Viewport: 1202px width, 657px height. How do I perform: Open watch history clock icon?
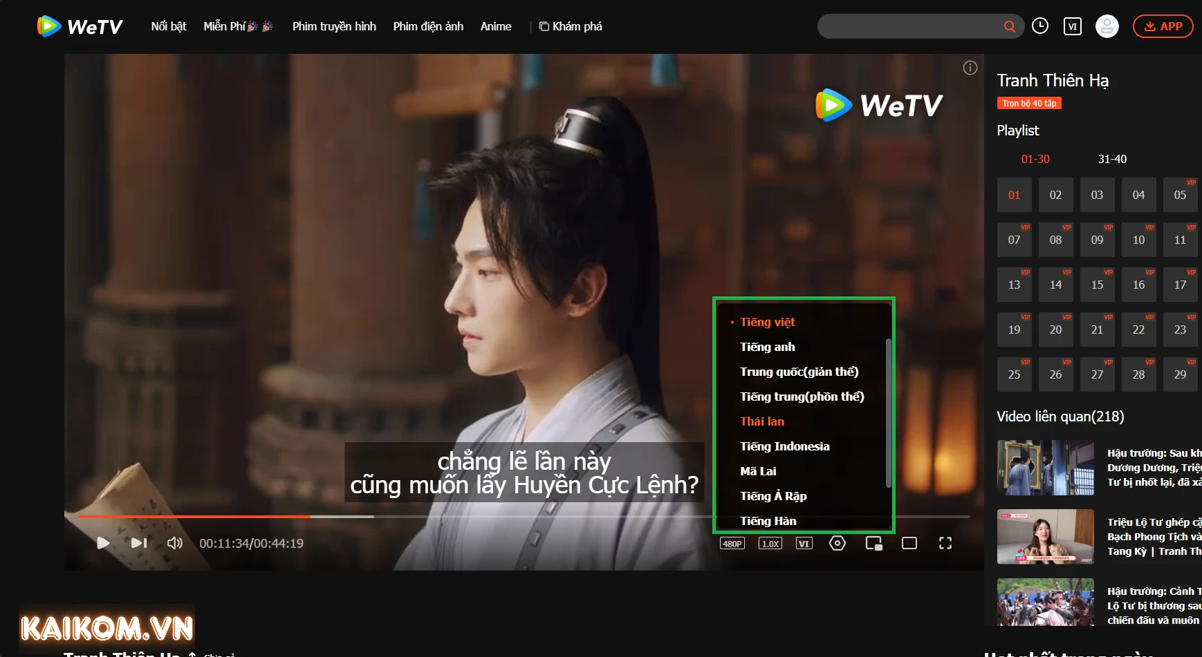[x=1040, y=26]
